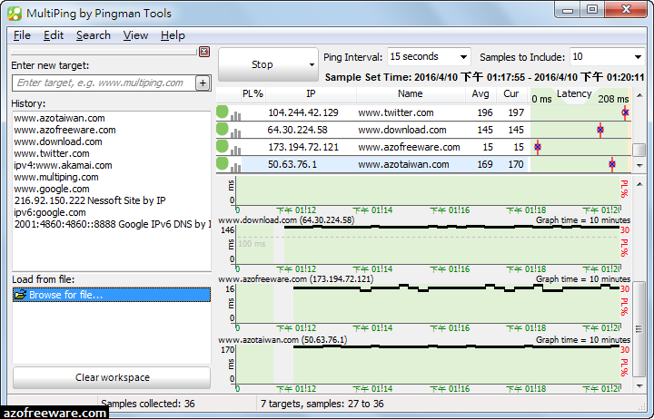Viewport: 654px width, 419px height.
Task: Click latency marker for www.azofreeware.com
Action: pos(538,147)
